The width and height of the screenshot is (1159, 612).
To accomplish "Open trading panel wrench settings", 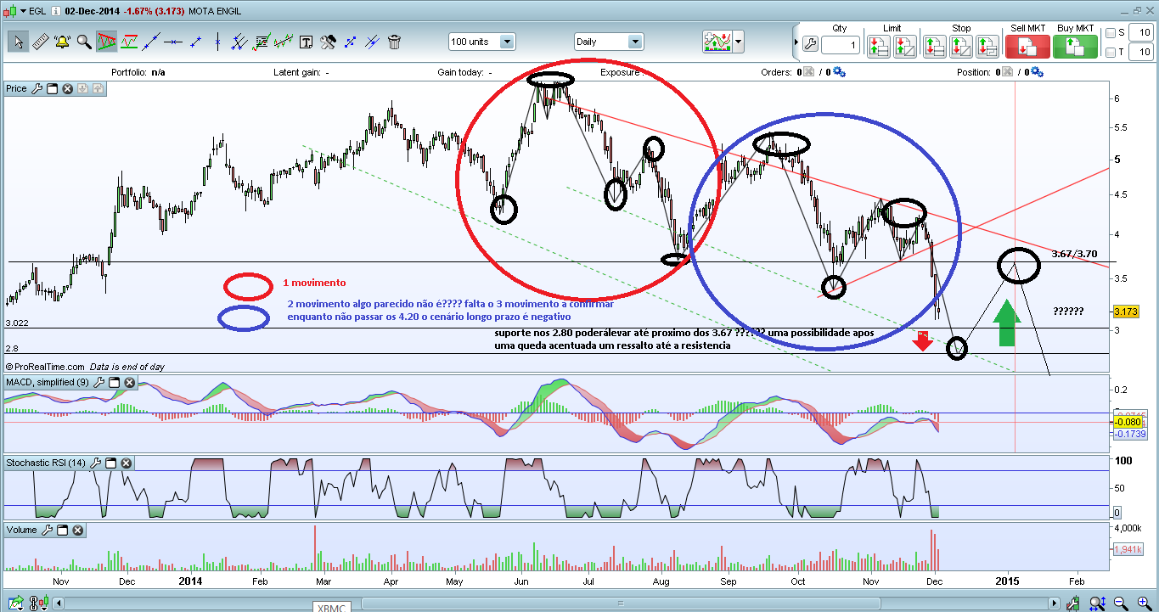I will (809, 44).
